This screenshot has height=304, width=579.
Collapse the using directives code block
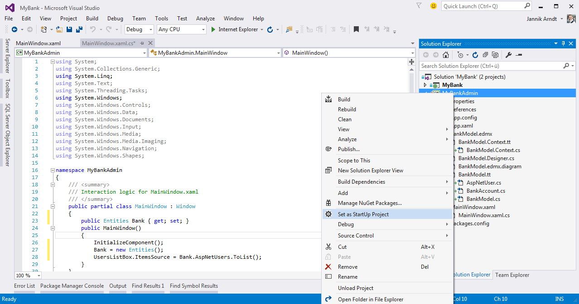click(x=53, y=62)
